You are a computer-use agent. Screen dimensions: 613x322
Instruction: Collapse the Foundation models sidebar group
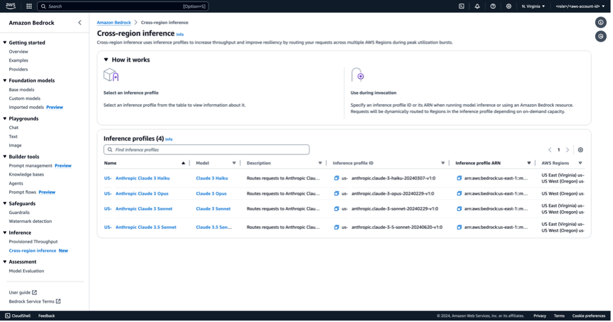coord(4,81)
